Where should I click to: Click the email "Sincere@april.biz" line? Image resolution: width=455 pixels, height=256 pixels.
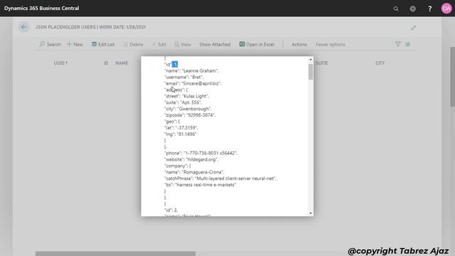(x=193, y=84)
